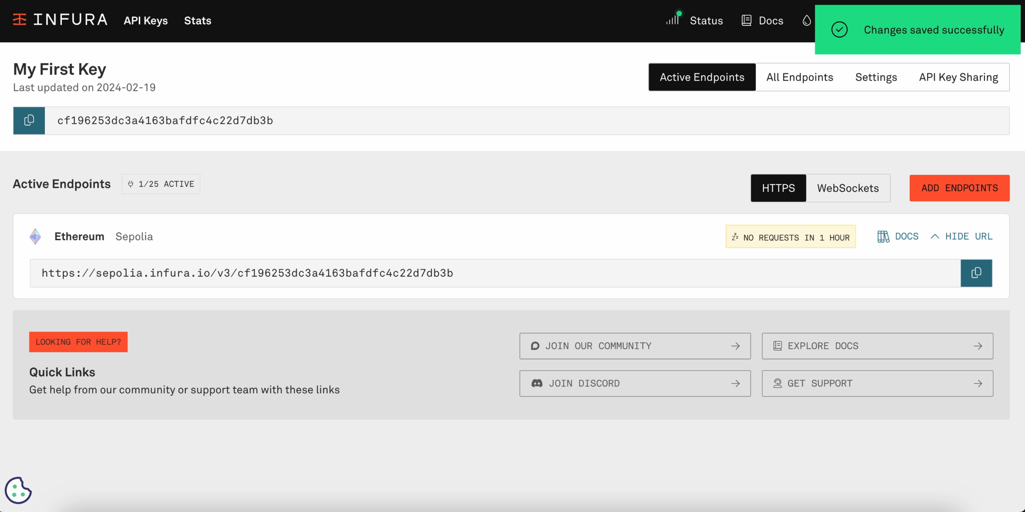Click the Infura logo
This screenshot has height=512, width=1025.
pyautogui.click(x=60, y=20)
